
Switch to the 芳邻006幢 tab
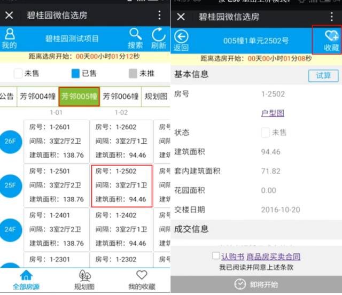[121, 96]
